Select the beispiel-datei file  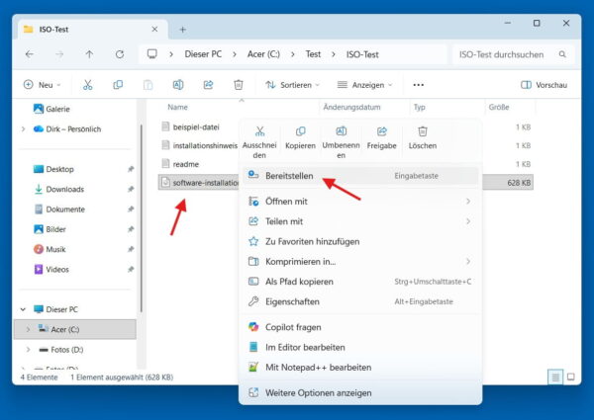click(x=196, y=127)
